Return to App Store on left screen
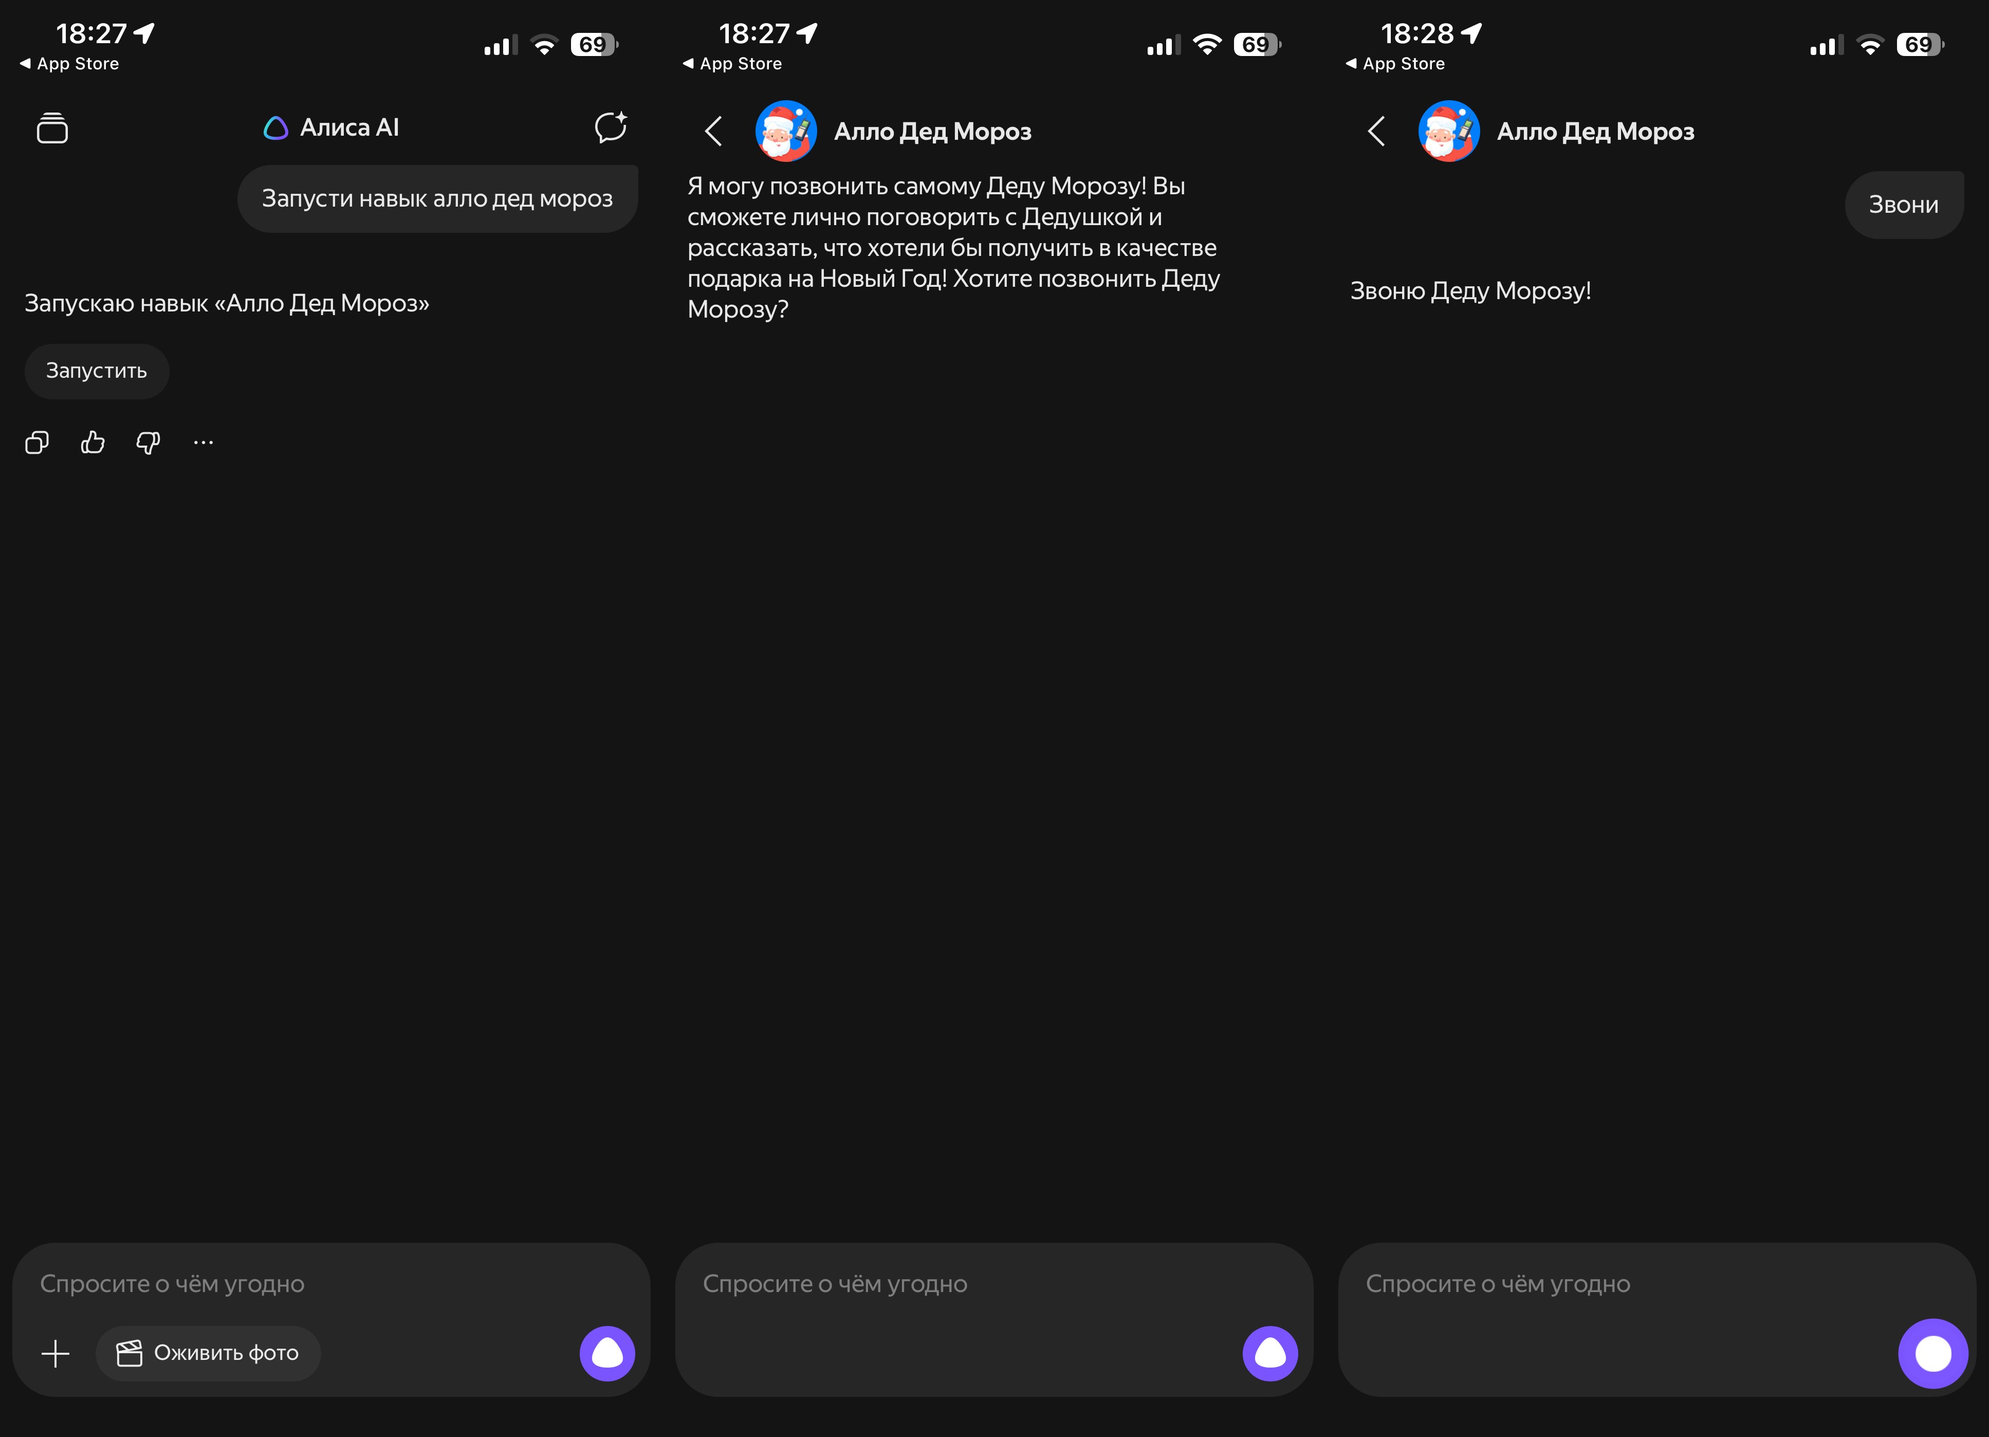Image resolution: width=1989 pixels, height=1437 pixels. click(69, 64)
